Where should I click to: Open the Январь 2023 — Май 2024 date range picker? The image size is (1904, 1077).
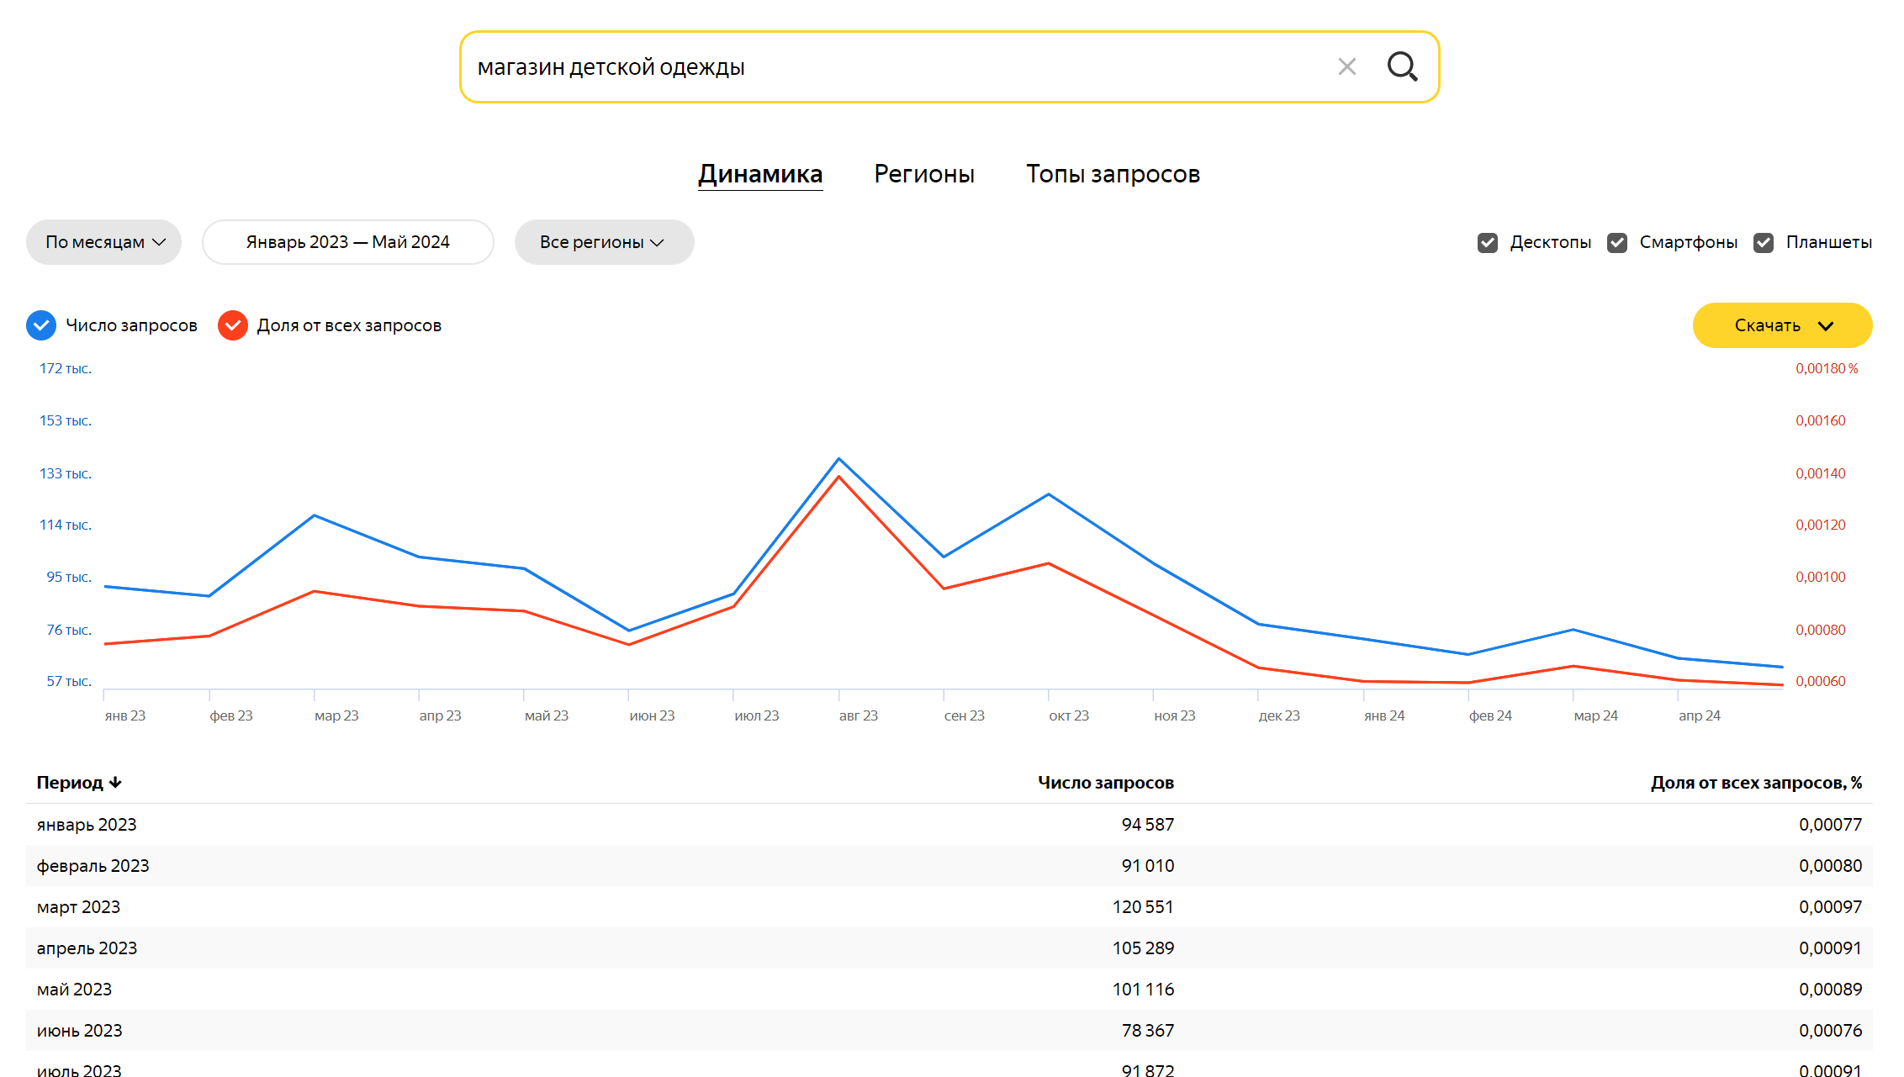(348, 242)
